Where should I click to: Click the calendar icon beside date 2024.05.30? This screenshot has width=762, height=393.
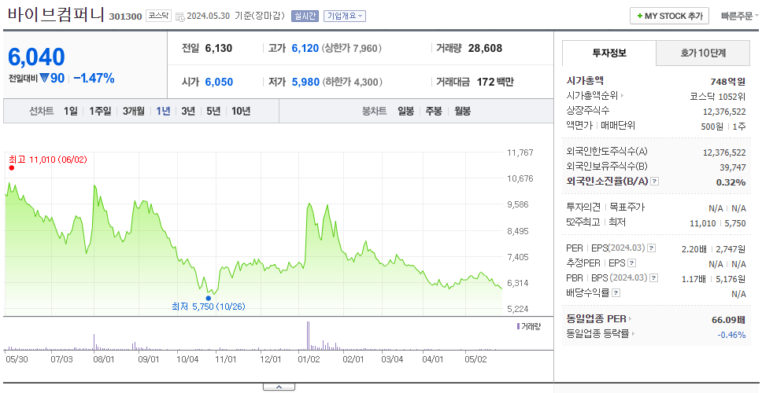(x=179, y=17)
